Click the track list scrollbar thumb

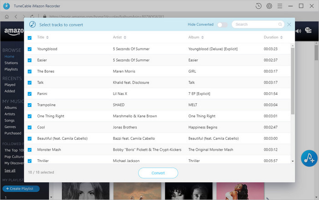click(x=293, y=81)
